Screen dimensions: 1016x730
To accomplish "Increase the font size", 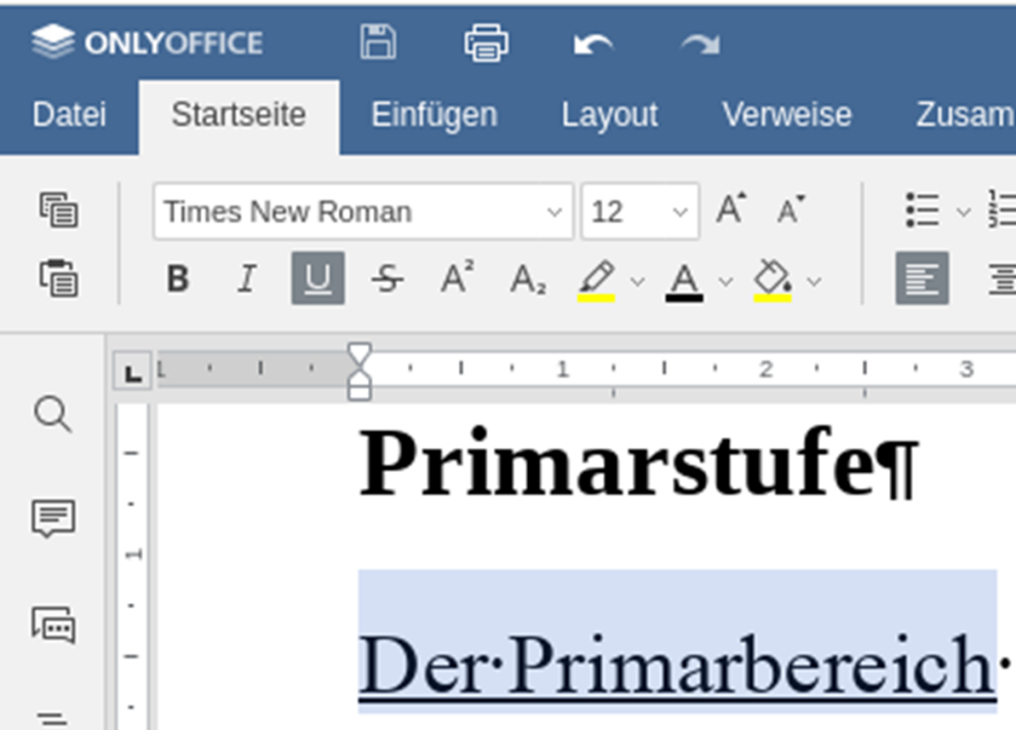I will (x=731, y=209).
